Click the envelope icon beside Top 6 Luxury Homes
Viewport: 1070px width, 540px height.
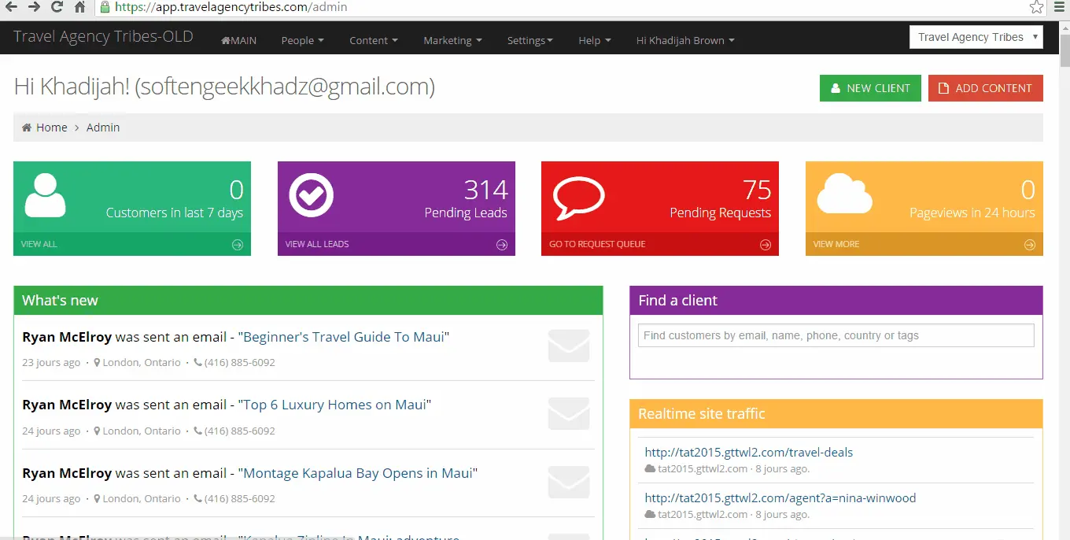[569, 414]
